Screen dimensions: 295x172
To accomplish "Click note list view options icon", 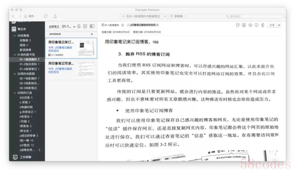I will tap(92, 26).
